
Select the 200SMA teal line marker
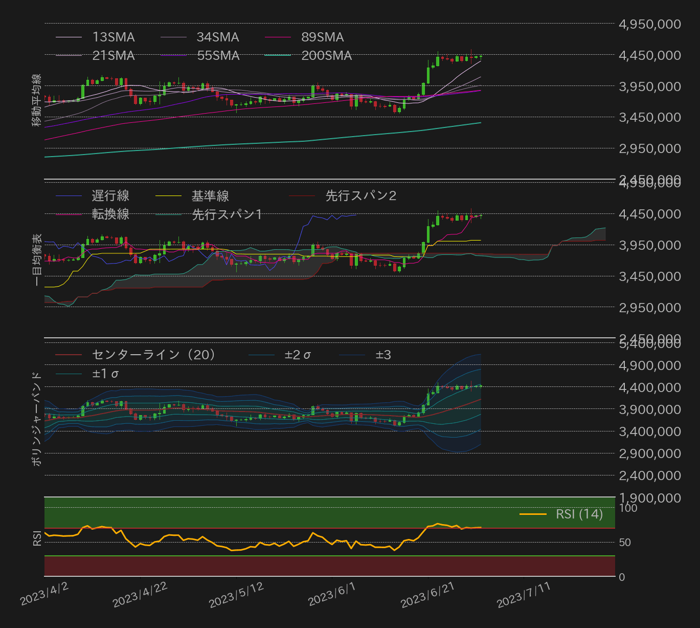click(x=279, y=55)
